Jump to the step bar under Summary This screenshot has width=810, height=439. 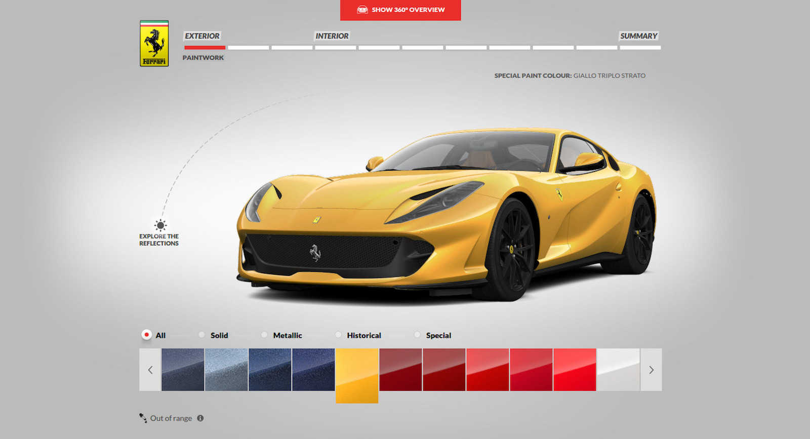pos(640,48)
